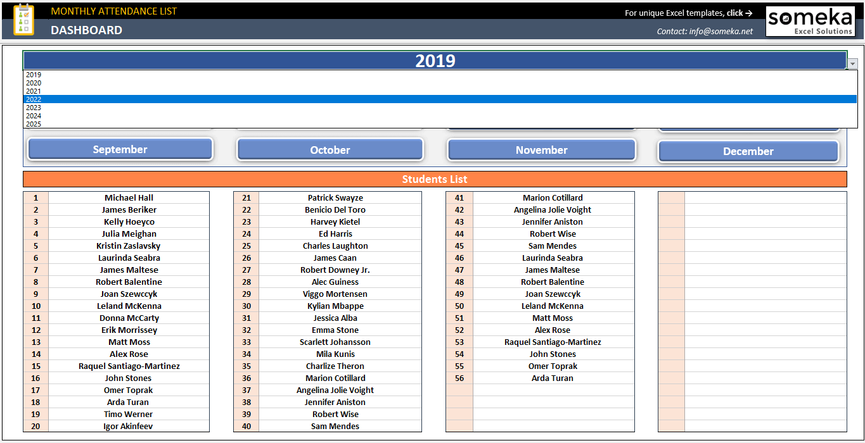The height and width of the screenshot is (443, 865).
Task: Click Arda Turan in row 56
Action: [553, 378]
